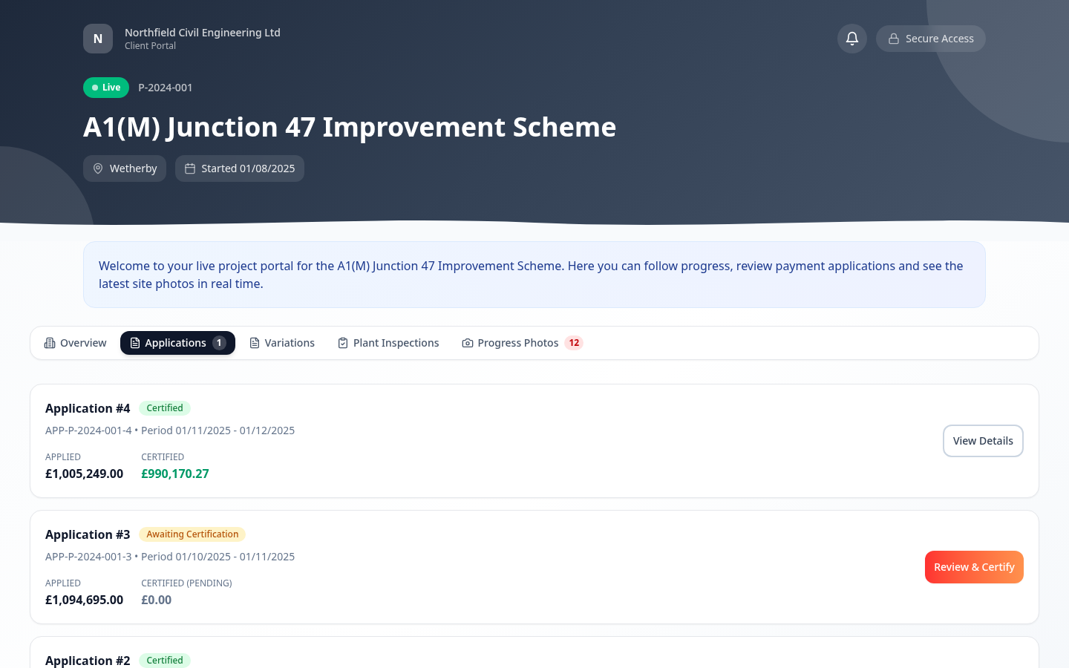Image resolution: width=1069 pixels, height=668 pixels.
Task: Click Northfield Civil Engineering Ltd name
Action: tap(203, 33)
